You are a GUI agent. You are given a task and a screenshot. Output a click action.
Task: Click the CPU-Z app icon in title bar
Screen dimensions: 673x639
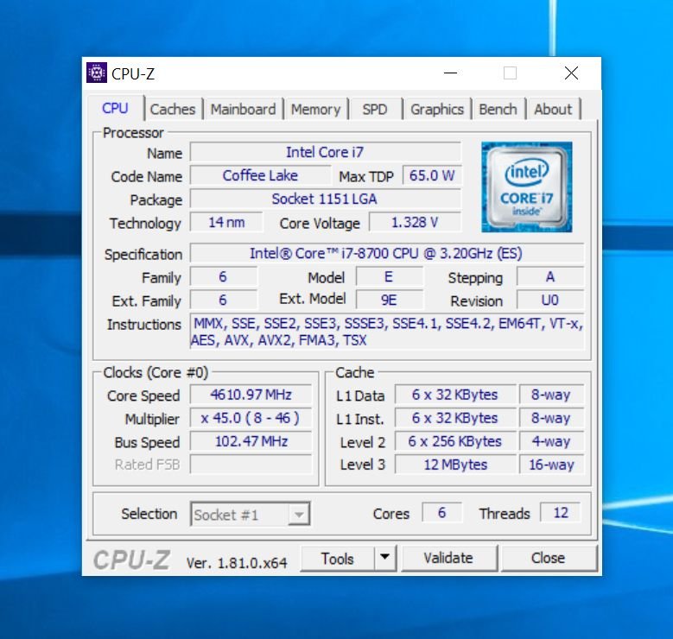(x=97, y=73)
